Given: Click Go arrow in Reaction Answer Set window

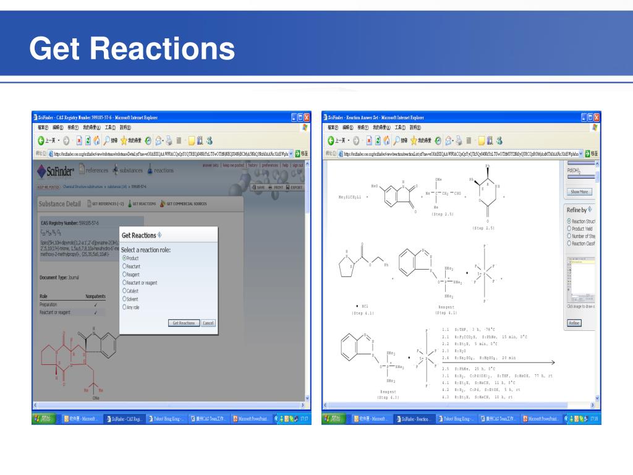Looking at the screenshot, I should pyautogui.click(x=587, y=154).
